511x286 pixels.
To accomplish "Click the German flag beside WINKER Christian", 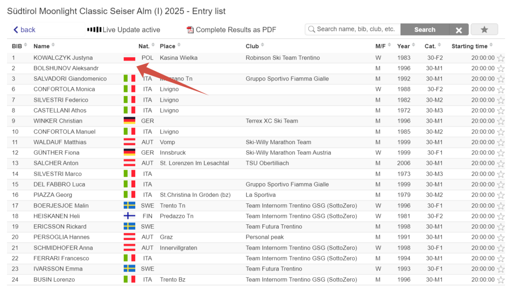I will point(129,121).
